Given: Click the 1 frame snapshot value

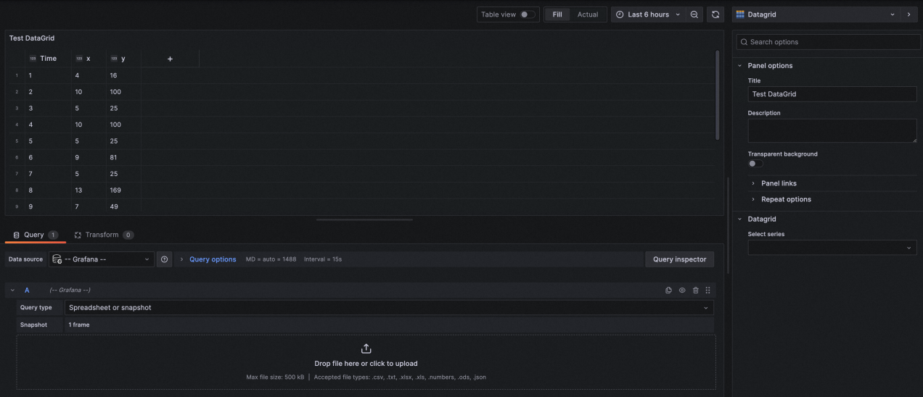Looking at the screenshot, I should pyautogui.click(x=79, y=325).
